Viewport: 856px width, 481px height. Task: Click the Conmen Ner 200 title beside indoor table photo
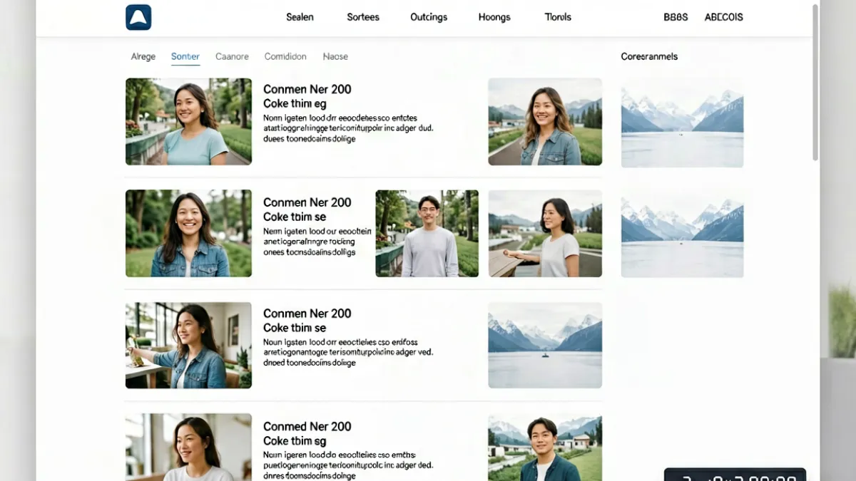(307, 314)
